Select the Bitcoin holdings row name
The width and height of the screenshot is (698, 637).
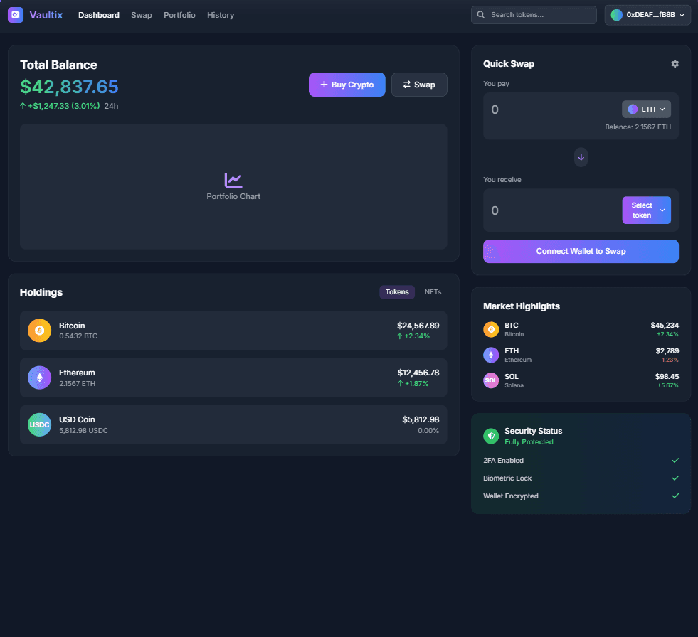click(72, 326)
